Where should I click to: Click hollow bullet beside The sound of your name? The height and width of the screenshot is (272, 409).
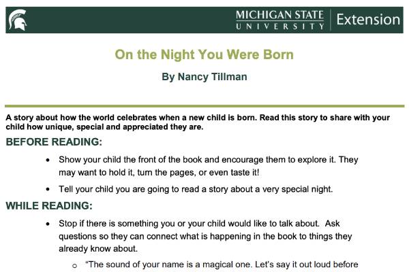(74, 266)
